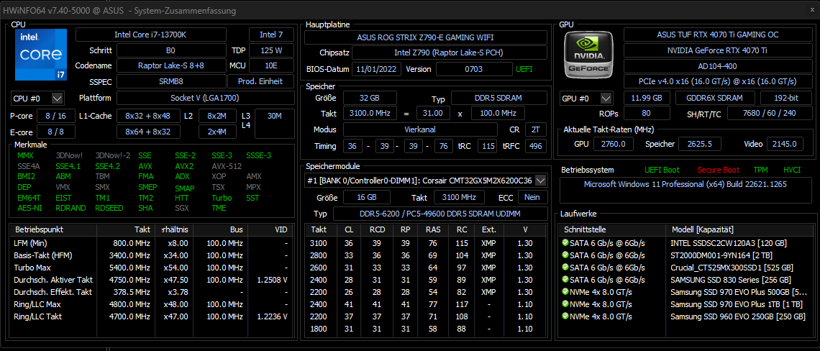Click the AES-NI feature label
Screen dimensions: 820x351
coord(28,208)
